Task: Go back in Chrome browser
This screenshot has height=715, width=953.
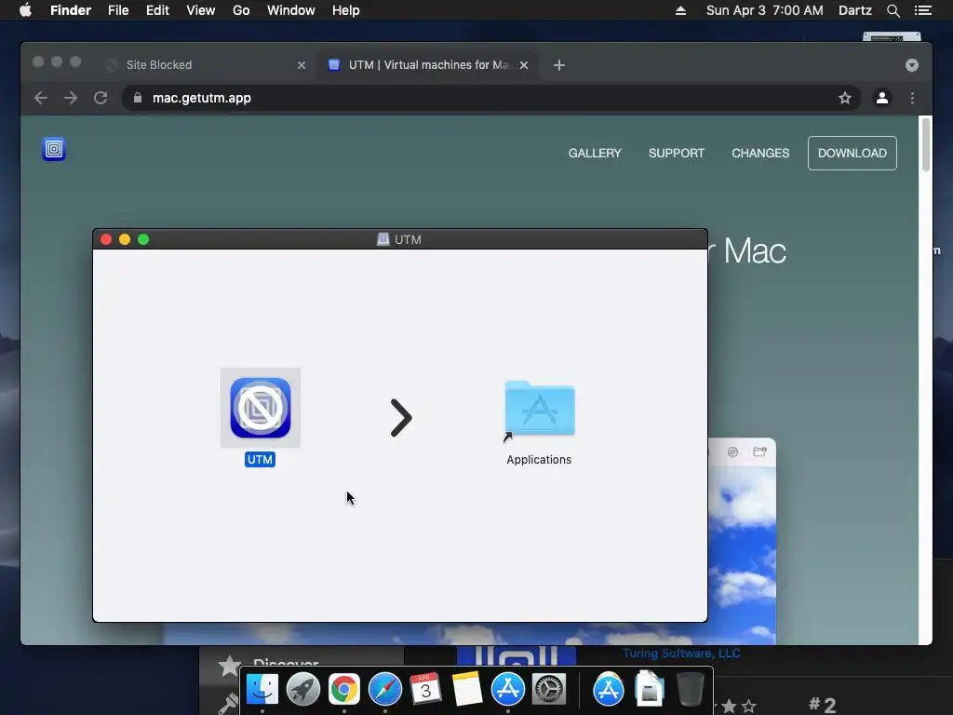Action: click(x=41, y=98)
